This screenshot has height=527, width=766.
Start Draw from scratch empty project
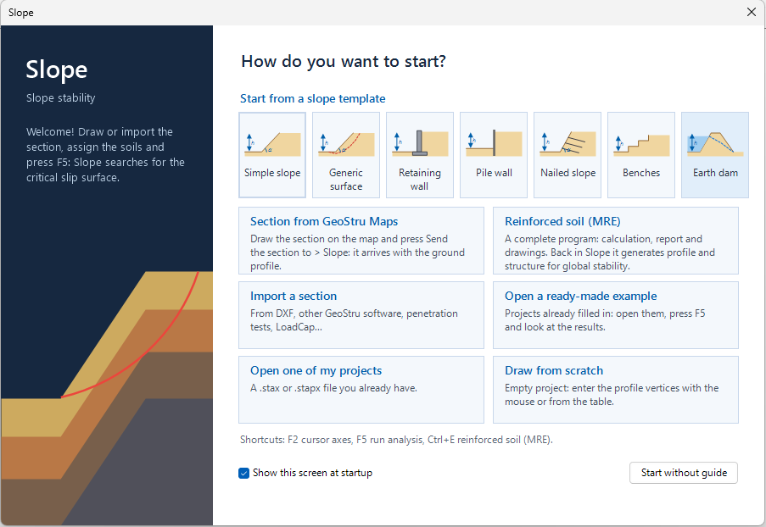tap(616, 390)
